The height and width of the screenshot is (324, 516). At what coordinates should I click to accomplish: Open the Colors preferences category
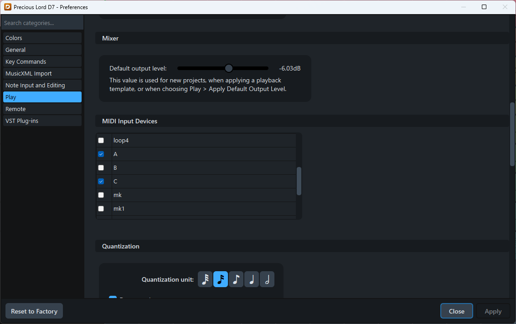tap(42, 38)
